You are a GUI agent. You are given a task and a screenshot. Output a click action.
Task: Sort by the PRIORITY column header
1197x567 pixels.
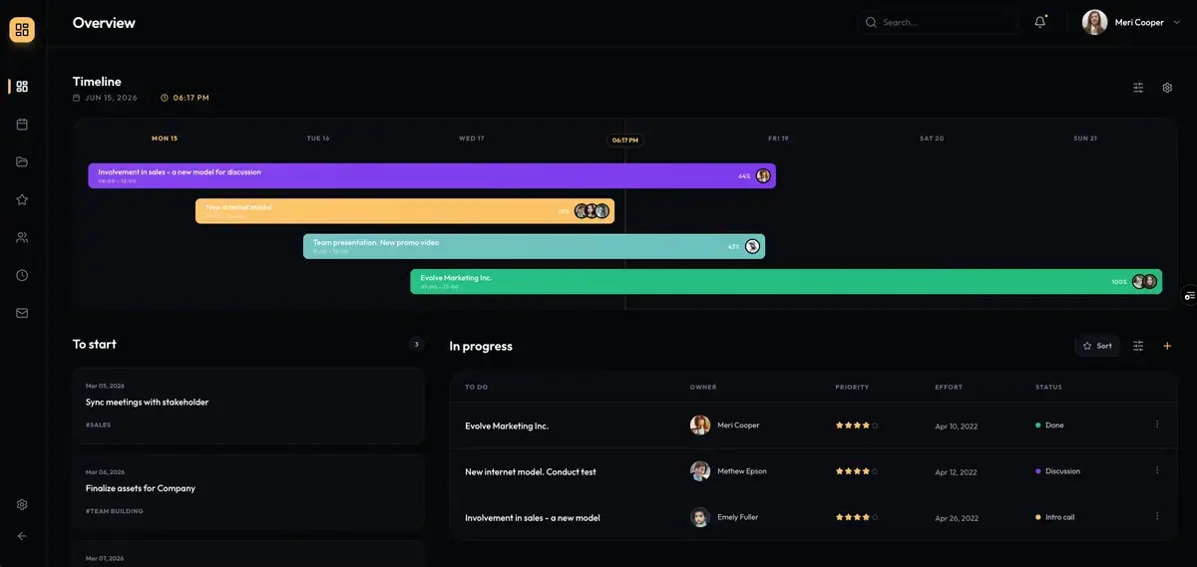[x=852, y=387]
